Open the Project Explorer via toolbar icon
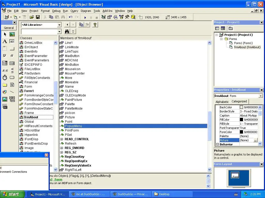Image resolution: width=265 pixels, height=198 pixels. [x=104, y=17]
